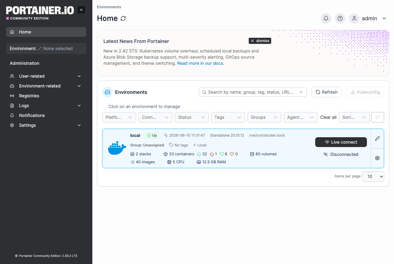This screenshot has width=394, height=264.
Task: Click the Environments panel header icon
Action: point(107,92)
